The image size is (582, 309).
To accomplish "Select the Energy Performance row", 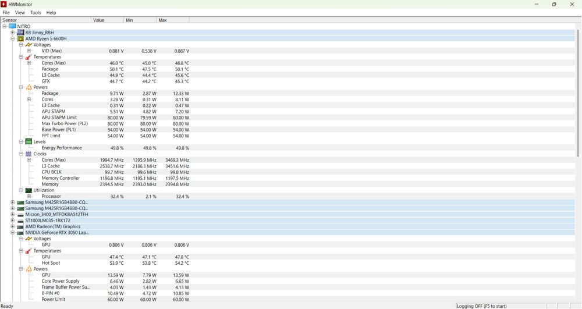I will coord(288,148).
